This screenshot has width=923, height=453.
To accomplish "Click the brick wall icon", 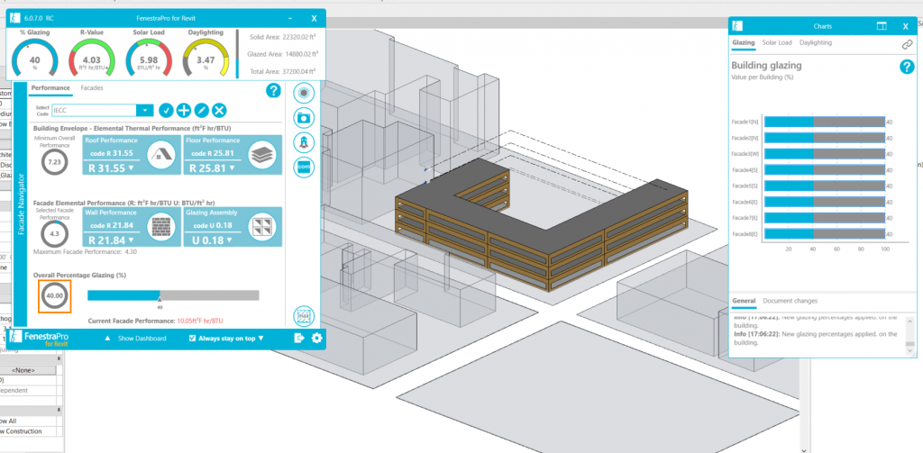I will click(161, 226).
